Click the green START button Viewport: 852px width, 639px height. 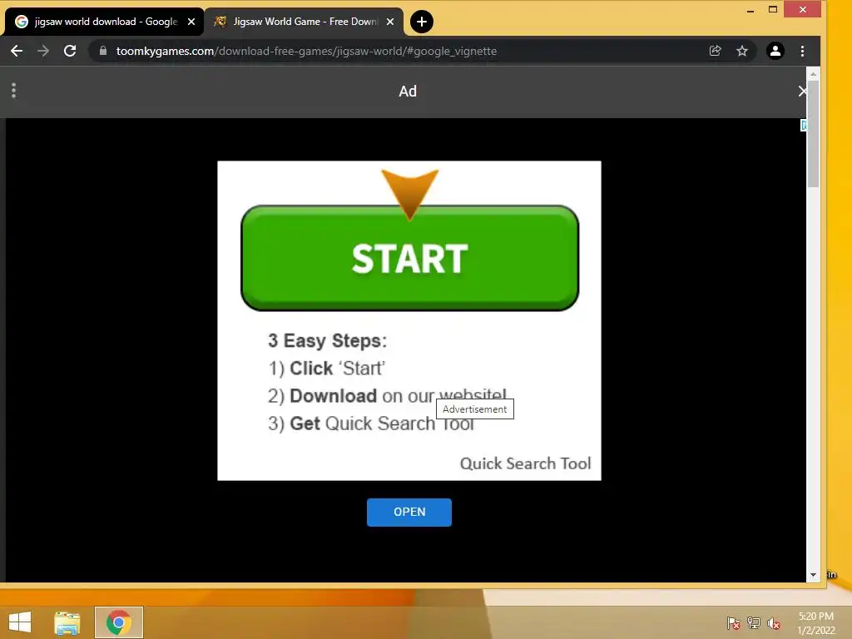[x=409, y=258]
